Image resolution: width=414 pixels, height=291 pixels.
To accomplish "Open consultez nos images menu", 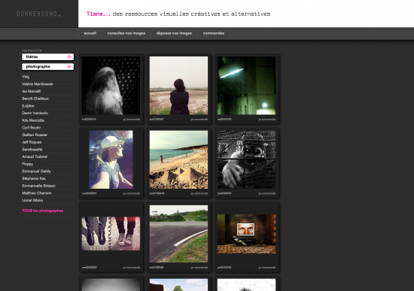I will 126,33.
